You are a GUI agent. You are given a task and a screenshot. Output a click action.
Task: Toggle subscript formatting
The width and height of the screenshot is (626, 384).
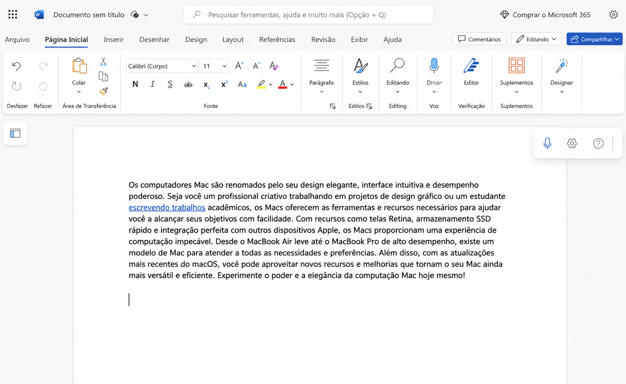(206, 85)
